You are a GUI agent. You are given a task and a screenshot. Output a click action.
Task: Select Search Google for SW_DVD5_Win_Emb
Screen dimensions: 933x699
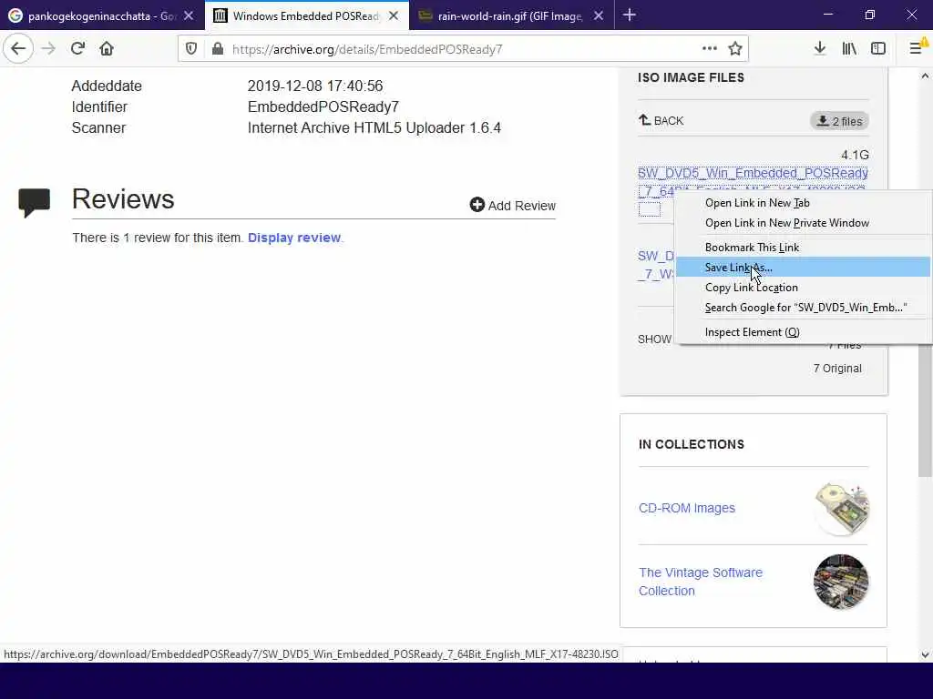[804, 308]
